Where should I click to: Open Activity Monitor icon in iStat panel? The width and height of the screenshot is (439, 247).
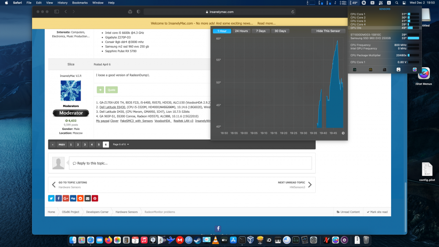click(x=355, y=69)
